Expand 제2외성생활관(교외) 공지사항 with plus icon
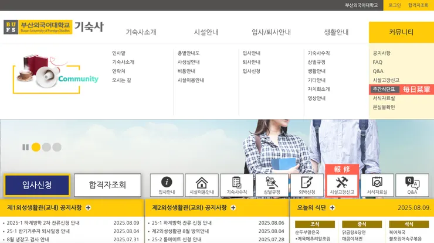The height and width of the screenshot is (243, 434). coord(233,208)
